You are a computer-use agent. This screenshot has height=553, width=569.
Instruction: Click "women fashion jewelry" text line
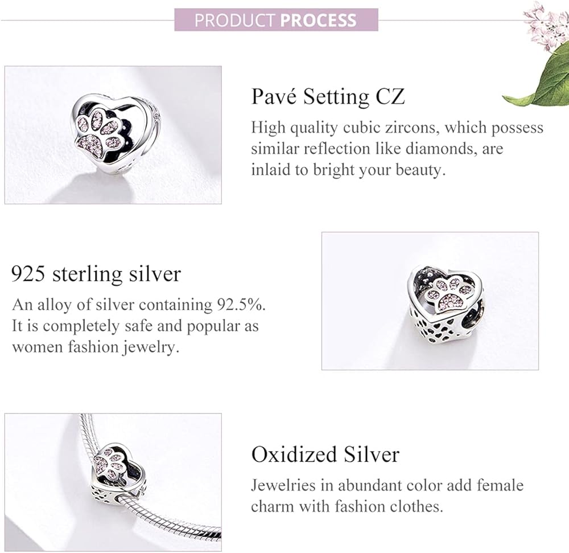point(96,347)
